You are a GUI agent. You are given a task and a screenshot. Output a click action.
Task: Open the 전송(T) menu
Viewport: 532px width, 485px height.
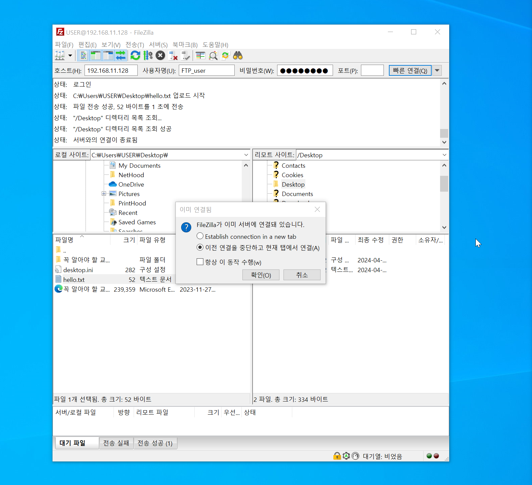pos(135,45)
